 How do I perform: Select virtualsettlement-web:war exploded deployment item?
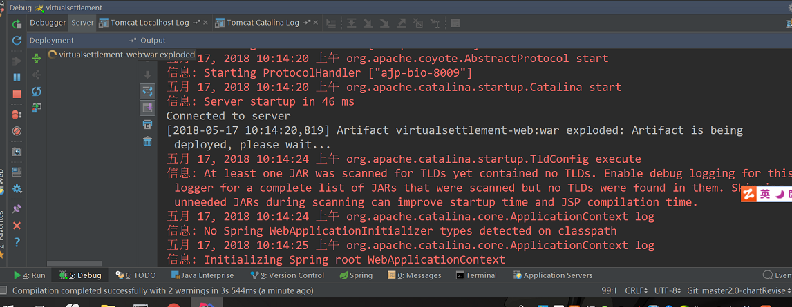pyautogui.click(x=122, y=55)
